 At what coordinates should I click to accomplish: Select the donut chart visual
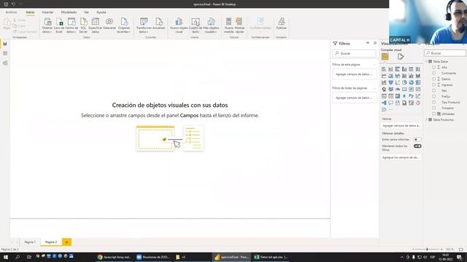click(x=412, y=82)
